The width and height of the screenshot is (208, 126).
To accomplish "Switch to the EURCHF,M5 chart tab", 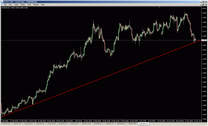I will [63, 124].
